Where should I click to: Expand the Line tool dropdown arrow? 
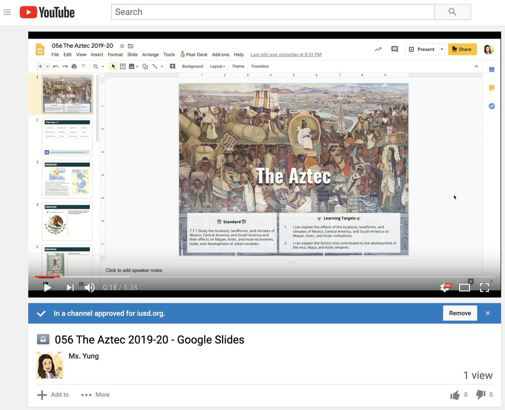tap(162, 67)
